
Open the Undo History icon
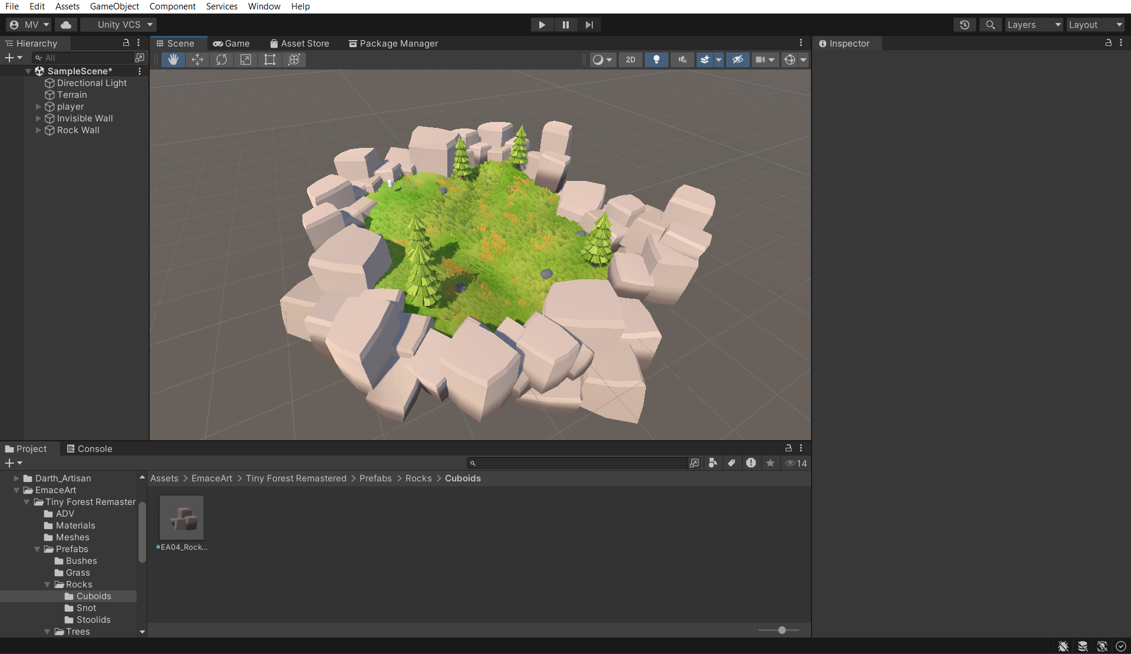click(964, 25)
